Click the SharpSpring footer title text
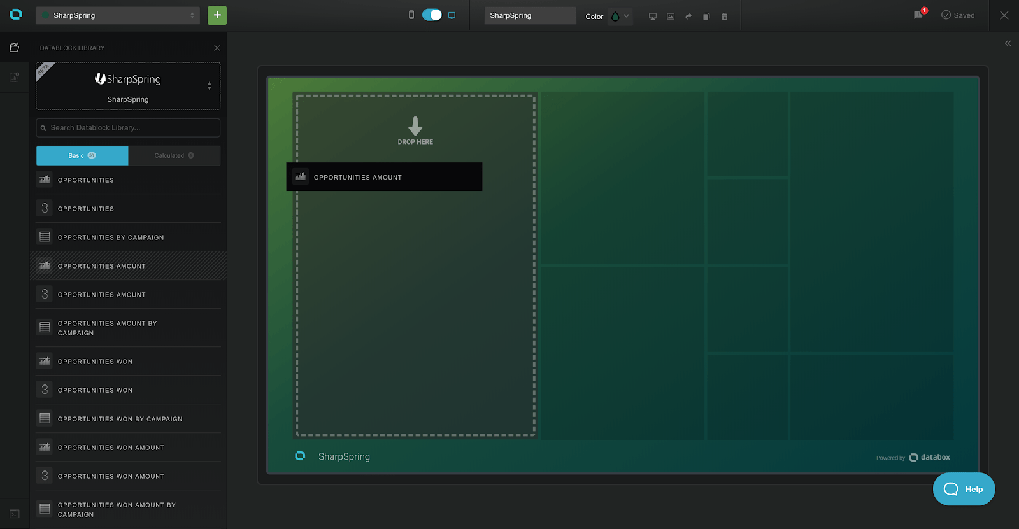This screenshot has width=1019, height=529. click(344, 456)
